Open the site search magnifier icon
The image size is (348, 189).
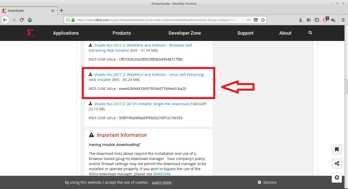(310, 33)
